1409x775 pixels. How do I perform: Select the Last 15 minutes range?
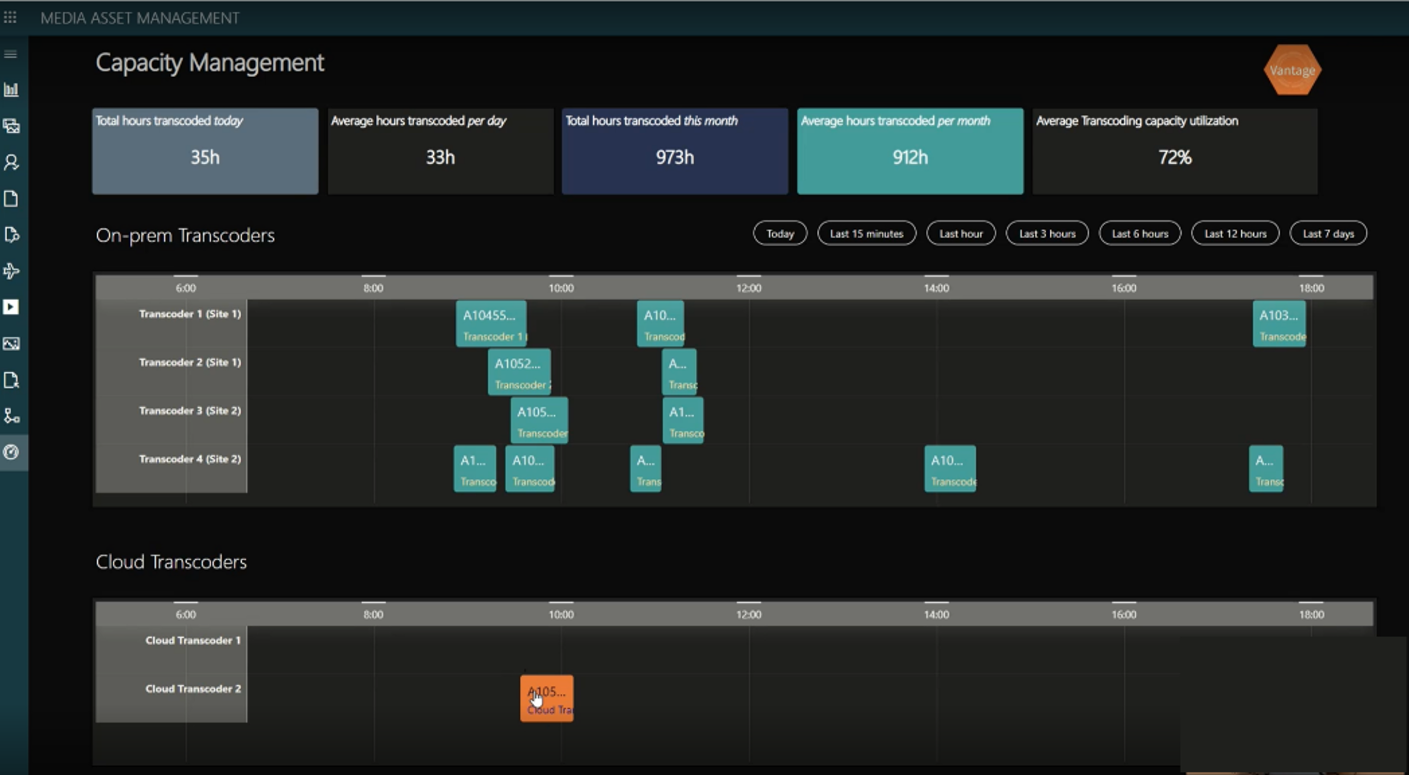coord(866,233)
